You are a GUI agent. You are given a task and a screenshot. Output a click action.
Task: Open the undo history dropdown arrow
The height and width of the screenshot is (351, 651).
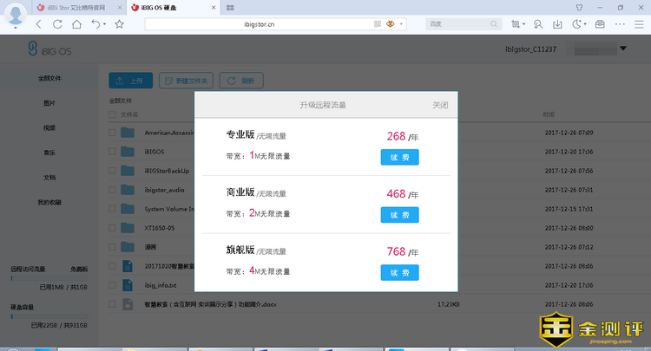point(105,24)
